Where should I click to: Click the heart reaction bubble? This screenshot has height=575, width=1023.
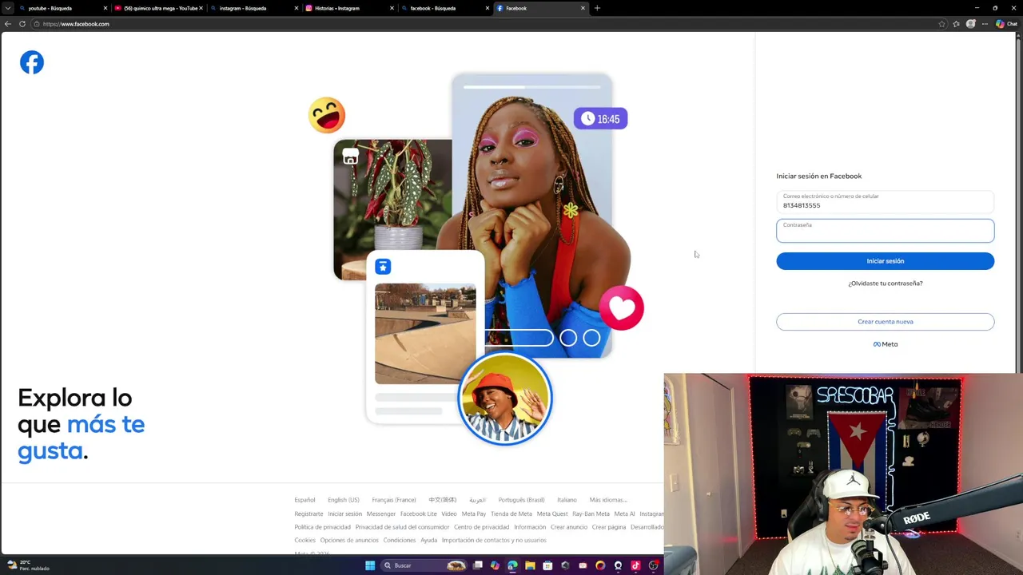tap(622, 307)
